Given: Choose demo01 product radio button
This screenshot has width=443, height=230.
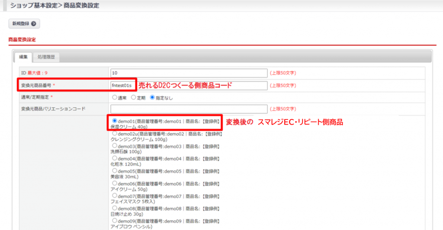Looking at the screenshot, I should 114,121.
